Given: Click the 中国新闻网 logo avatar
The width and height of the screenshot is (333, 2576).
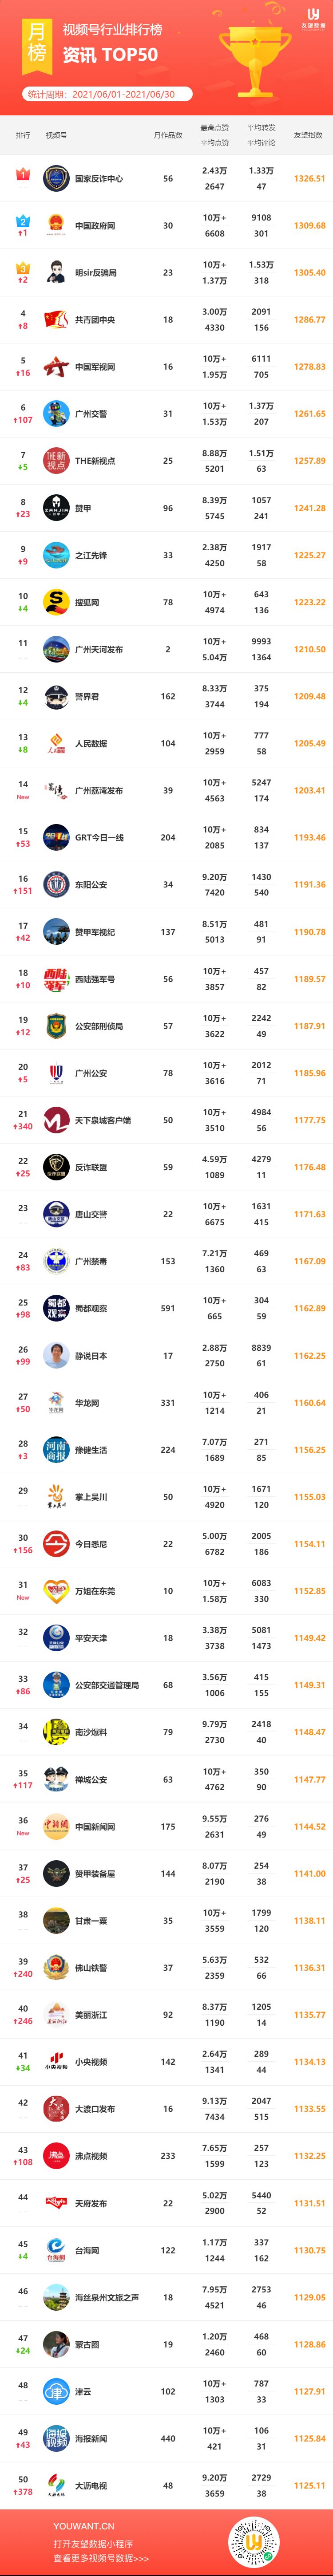Looking at the screenshot, I should point(56,1826).
